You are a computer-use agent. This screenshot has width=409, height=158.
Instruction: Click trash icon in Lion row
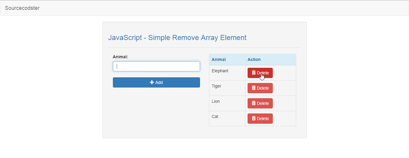coord(254,103)
